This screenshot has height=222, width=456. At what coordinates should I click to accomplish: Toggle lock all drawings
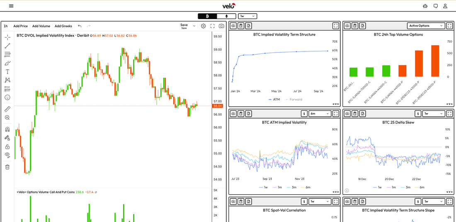click(x=7, y=147)
